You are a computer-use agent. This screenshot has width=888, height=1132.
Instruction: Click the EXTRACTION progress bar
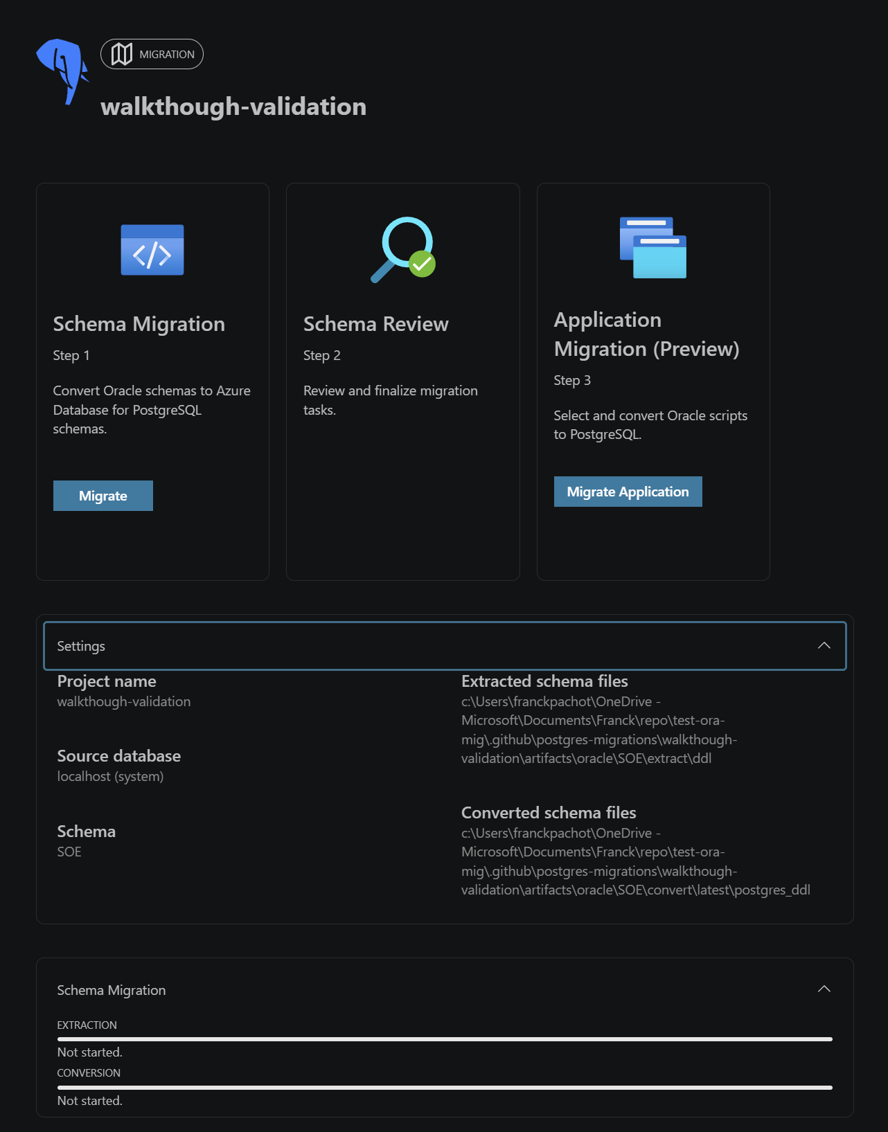tap(445, 1039)
